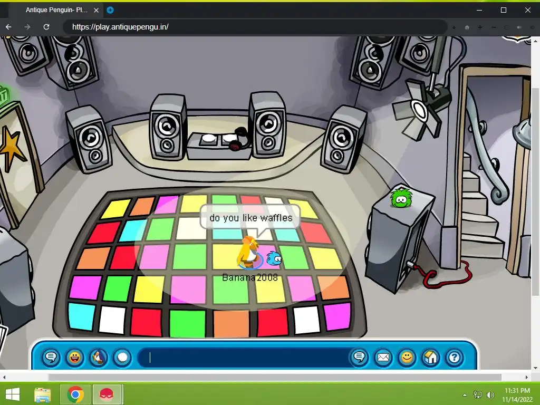Click the scroll left arrow at page bottom
The width and height of the screenshot is (540, 405).
(x=4, y=377)
